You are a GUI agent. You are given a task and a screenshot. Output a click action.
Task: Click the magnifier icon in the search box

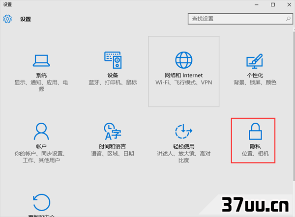coord(288,19)
